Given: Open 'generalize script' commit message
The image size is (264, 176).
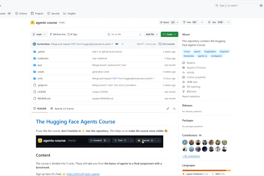Looking at the screenshot, I should pos(100,72).
